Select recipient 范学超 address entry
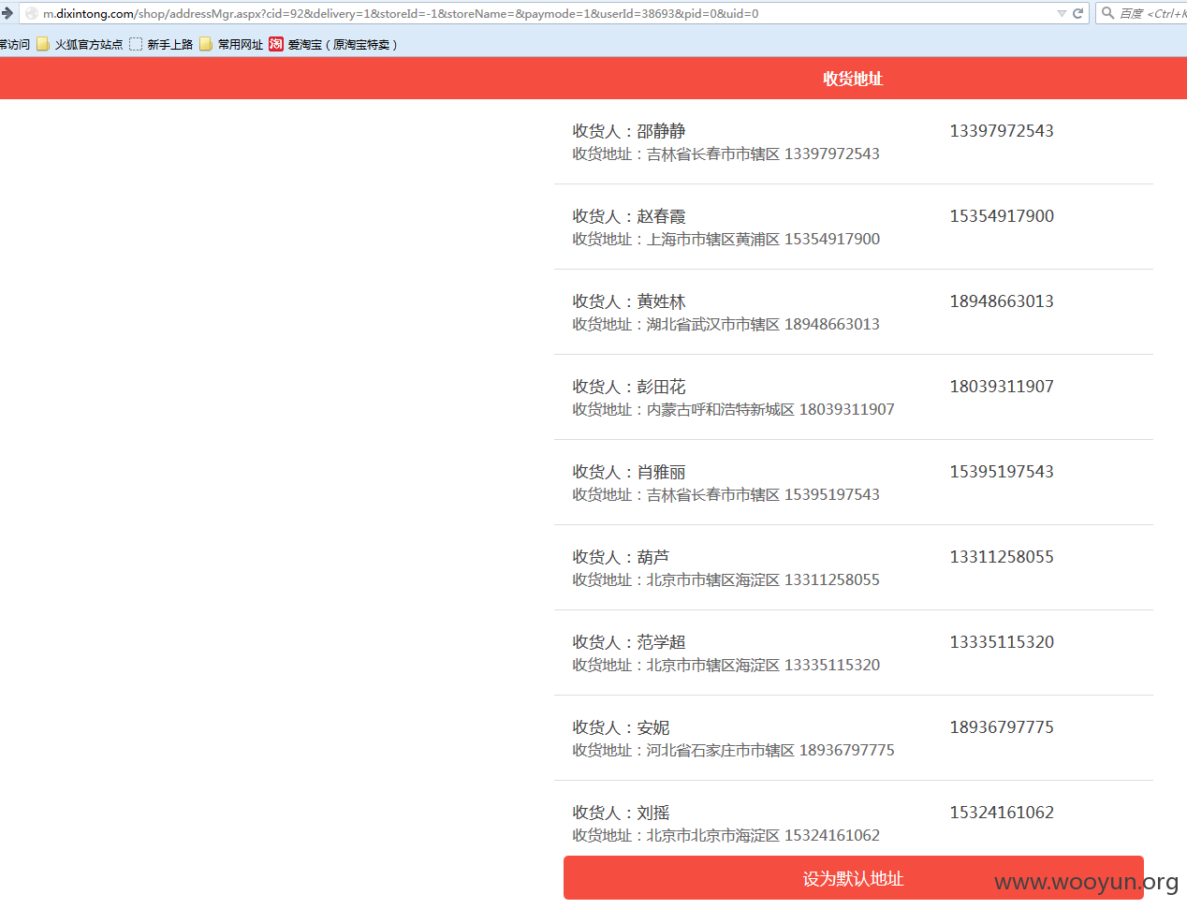The image size is (1187, 909). point(854,652)
